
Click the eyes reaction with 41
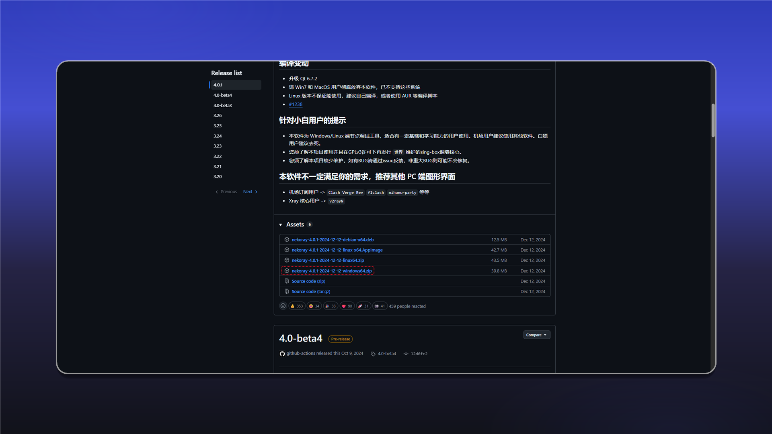point(380,306)
